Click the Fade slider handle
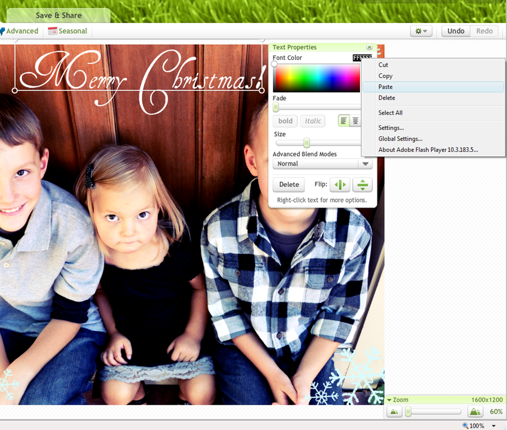The width and height of the screenshot is (507, 430). 276,107
